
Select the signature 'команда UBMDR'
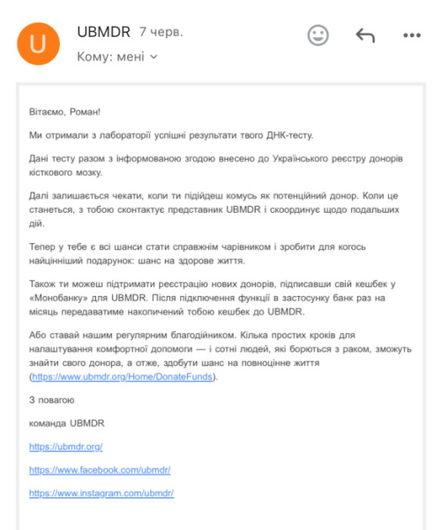click(66, 423)
